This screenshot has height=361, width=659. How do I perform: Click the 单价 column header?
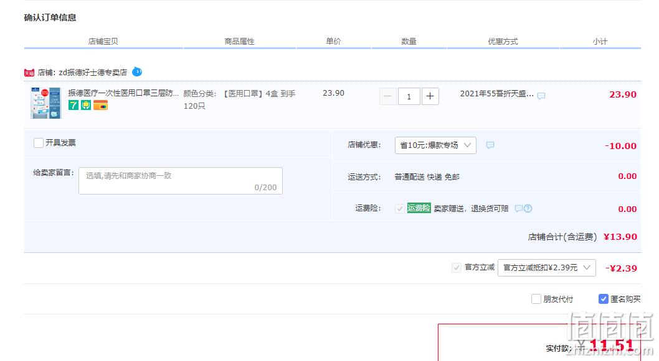[334, 41]
